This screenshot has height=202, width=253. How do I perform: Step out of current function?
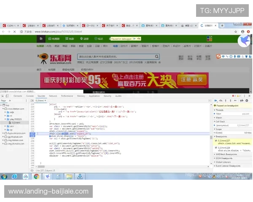pyautogui.click(x=230, y=101)
